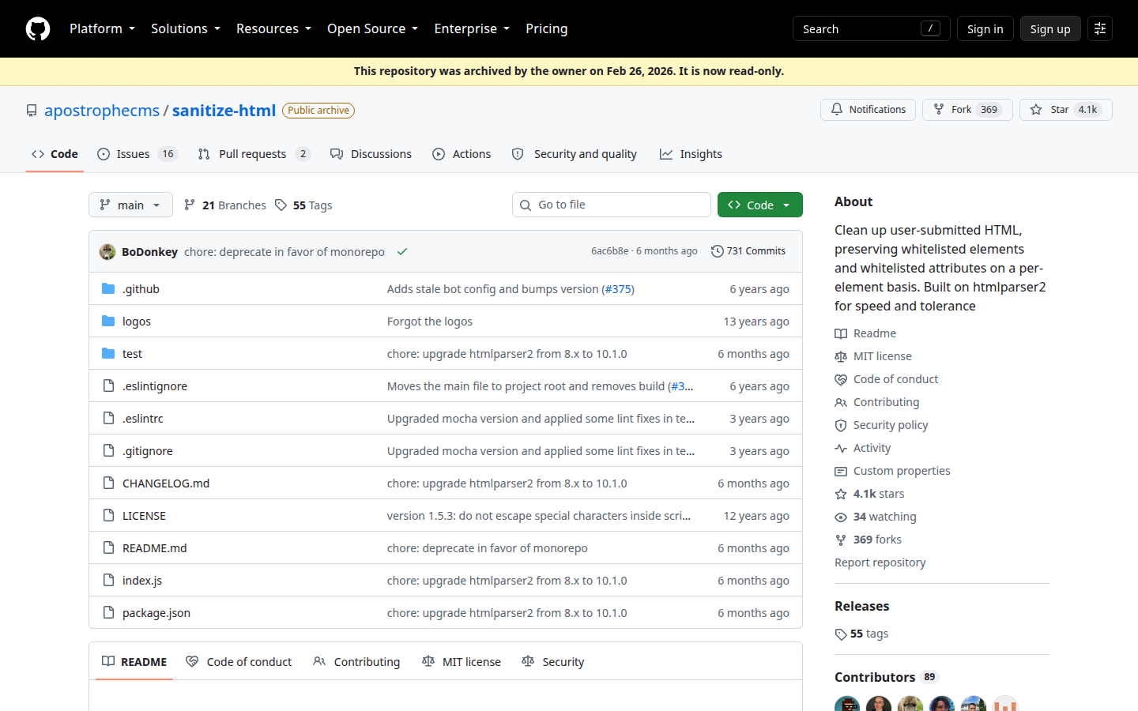This screenshot has width=1138, height=711.
Task: Click the scale icon next to MIT license
Action: coord(841,357)
